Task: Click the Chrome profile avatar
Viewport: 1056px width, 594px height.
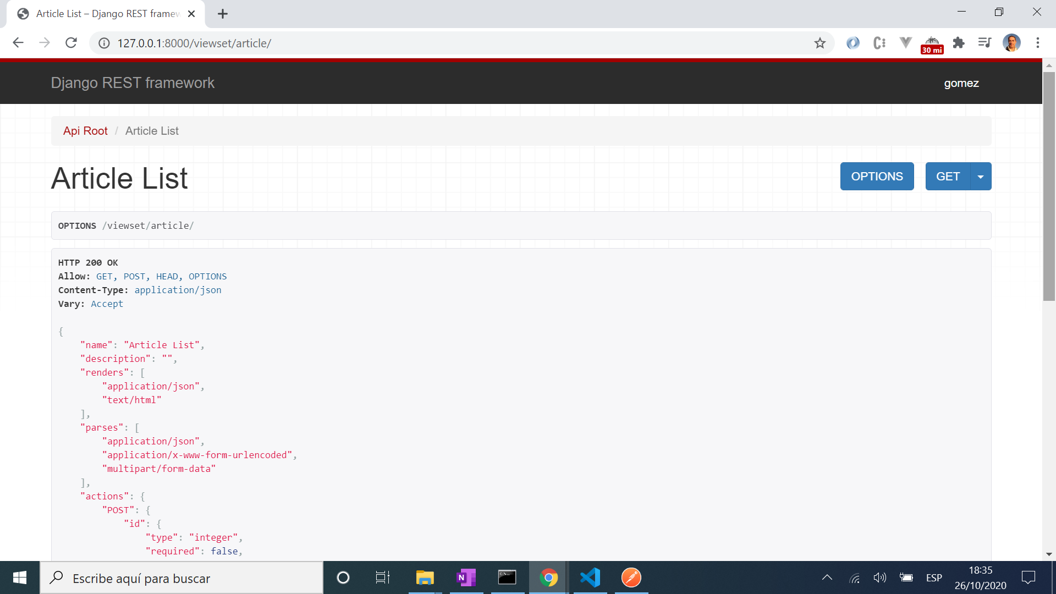Action: (x=1011, y=43)
